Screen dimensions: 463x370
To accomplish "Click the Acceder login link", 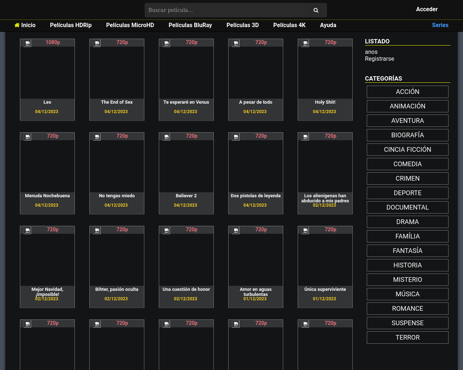I will 427,9.
